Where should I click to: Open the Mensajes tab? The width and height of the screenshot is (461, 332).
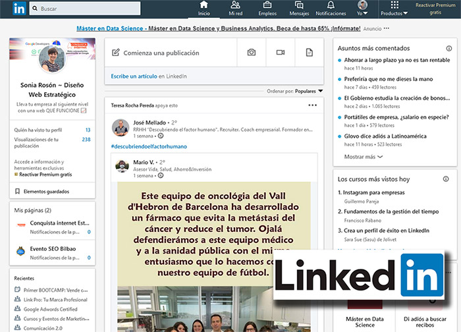(x=299, y=9)
